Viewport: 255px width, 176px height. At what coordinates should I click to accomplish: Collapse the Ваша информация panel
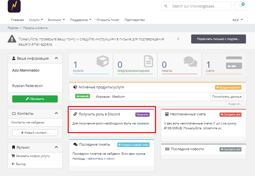point(56,58)
